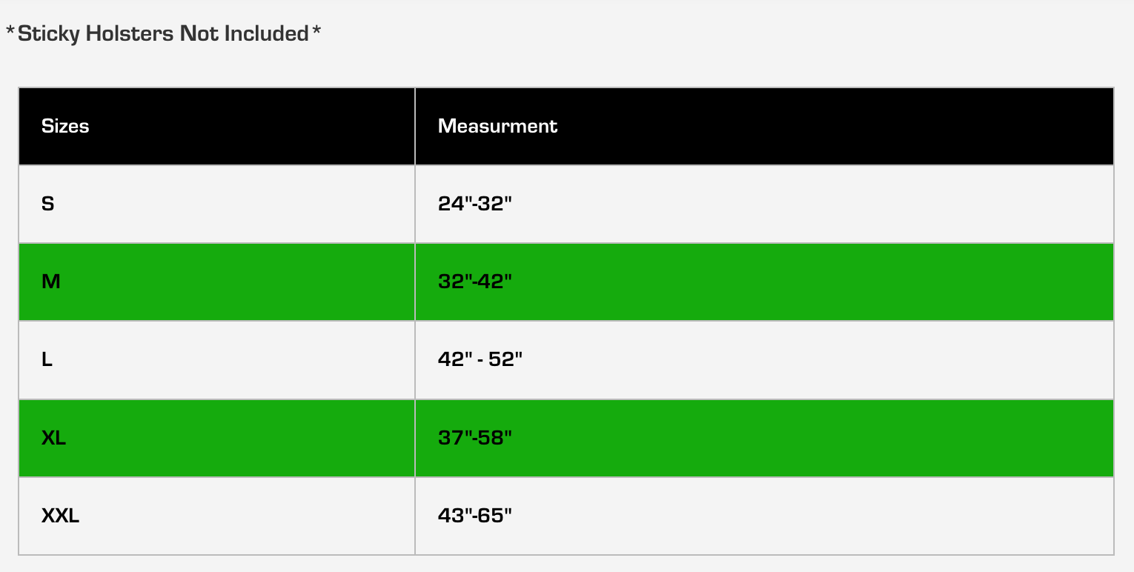Viewport: 1134px width, 572px height.
Task: Select the 32"-42" measurement text
Action: pyautogui.click(x=475, y=282)
